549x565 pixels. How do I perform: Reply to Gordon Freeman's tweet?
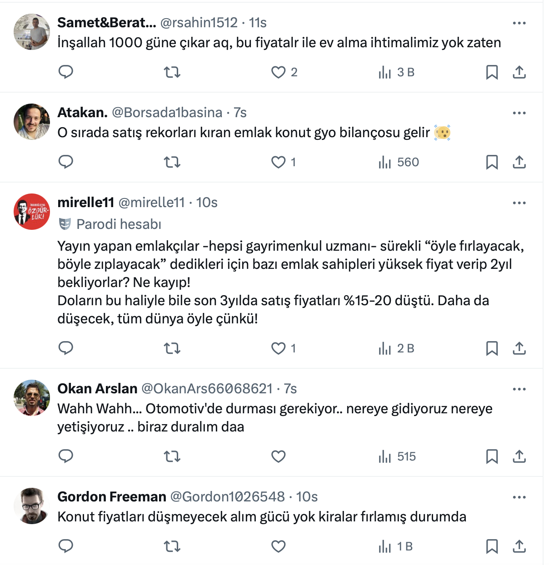pyautogui.click(x=66, y=546)
